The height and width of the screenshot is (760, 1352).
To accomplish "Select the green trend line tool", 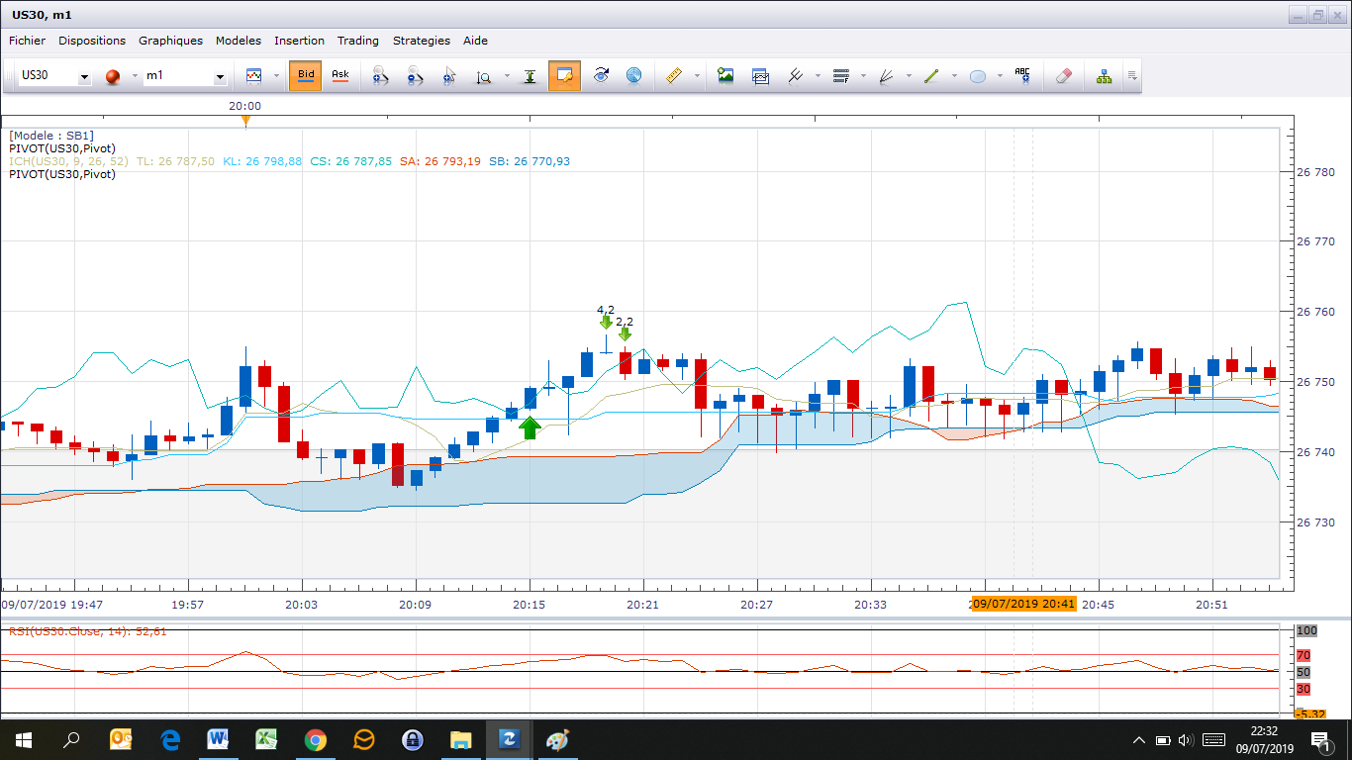I will tap(930, 76).
